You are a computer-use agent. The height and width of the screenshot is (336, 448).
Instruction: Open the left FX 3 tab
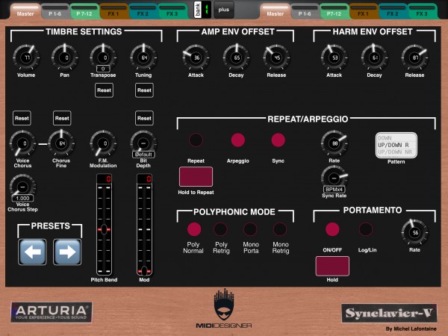(x=172, y=11)
